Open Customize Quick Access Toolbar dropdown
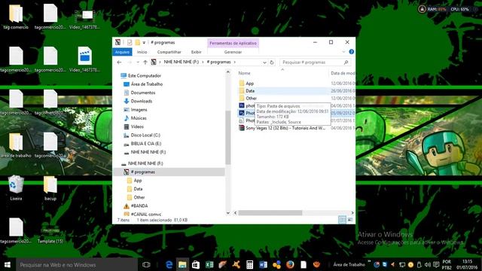The height and width of the screenshot is (271, 482). (x=144, y=42)
